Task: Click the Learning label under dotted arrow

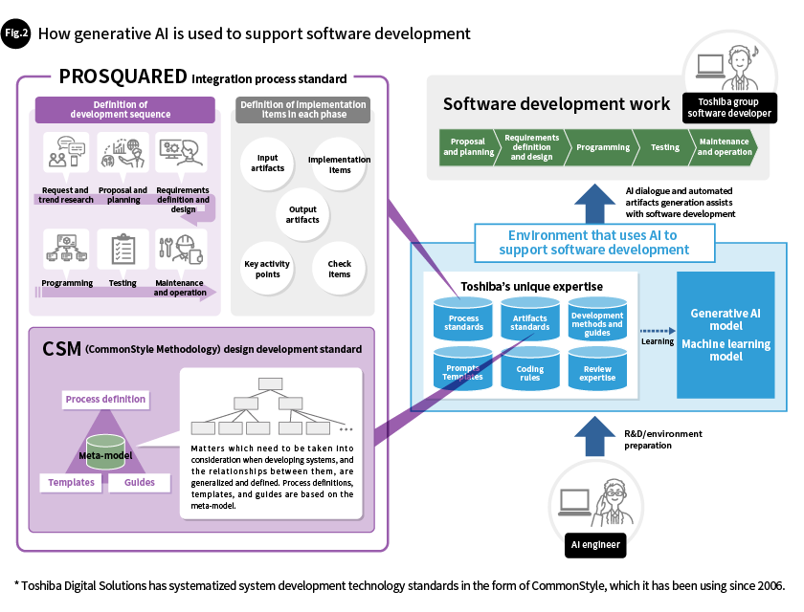Action: [x=658, y=341]
